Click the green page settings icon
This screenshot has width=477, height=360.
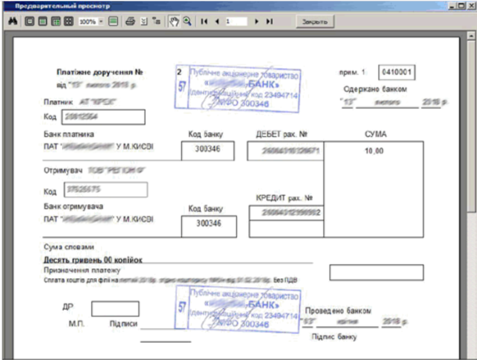click(x=113, y=21)
